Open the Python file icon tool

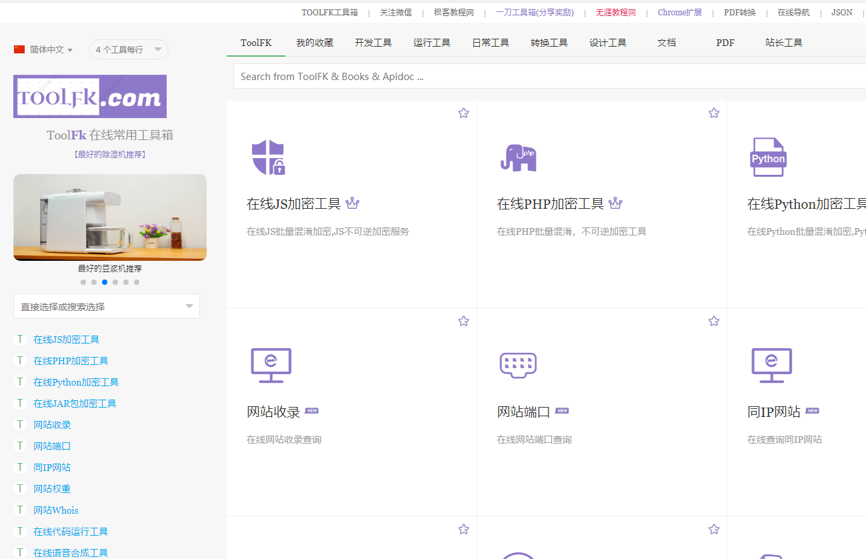click(768, 157)
